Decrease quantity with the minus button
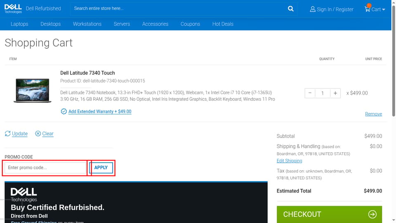Image resolution: width=396 pixels, height=223 pixels. click(310, 93)
